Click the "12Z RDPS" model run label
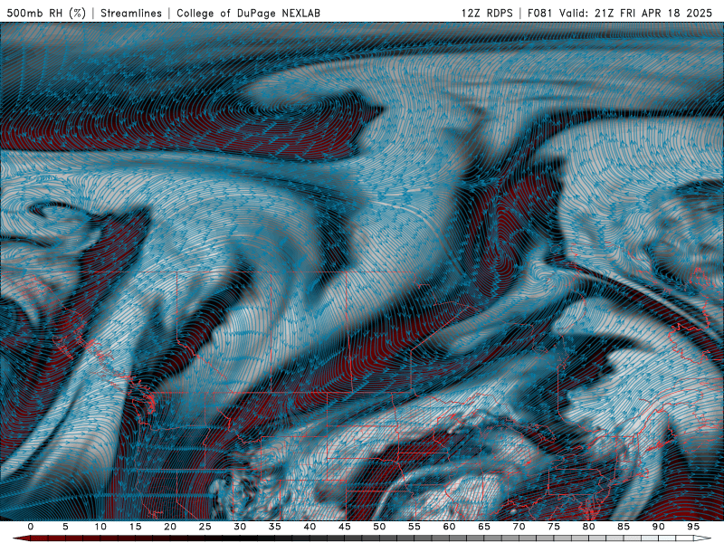This screenshot has width=724, height=543. coord(487,13)
